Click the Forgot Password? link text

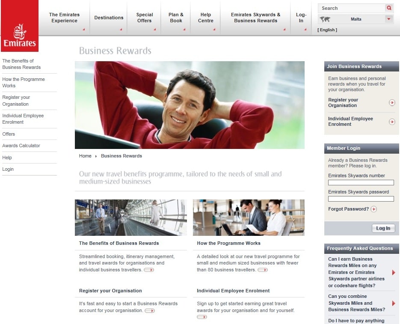[x=349, y=209]
